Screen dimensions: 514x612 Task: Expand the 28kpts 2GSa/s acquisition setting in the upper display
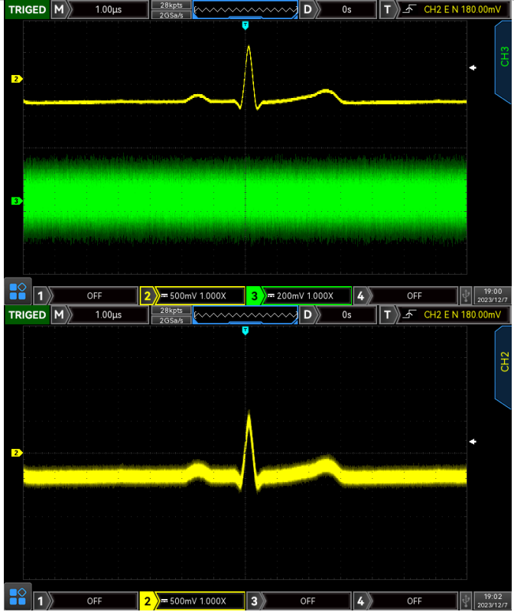point(171,10)
